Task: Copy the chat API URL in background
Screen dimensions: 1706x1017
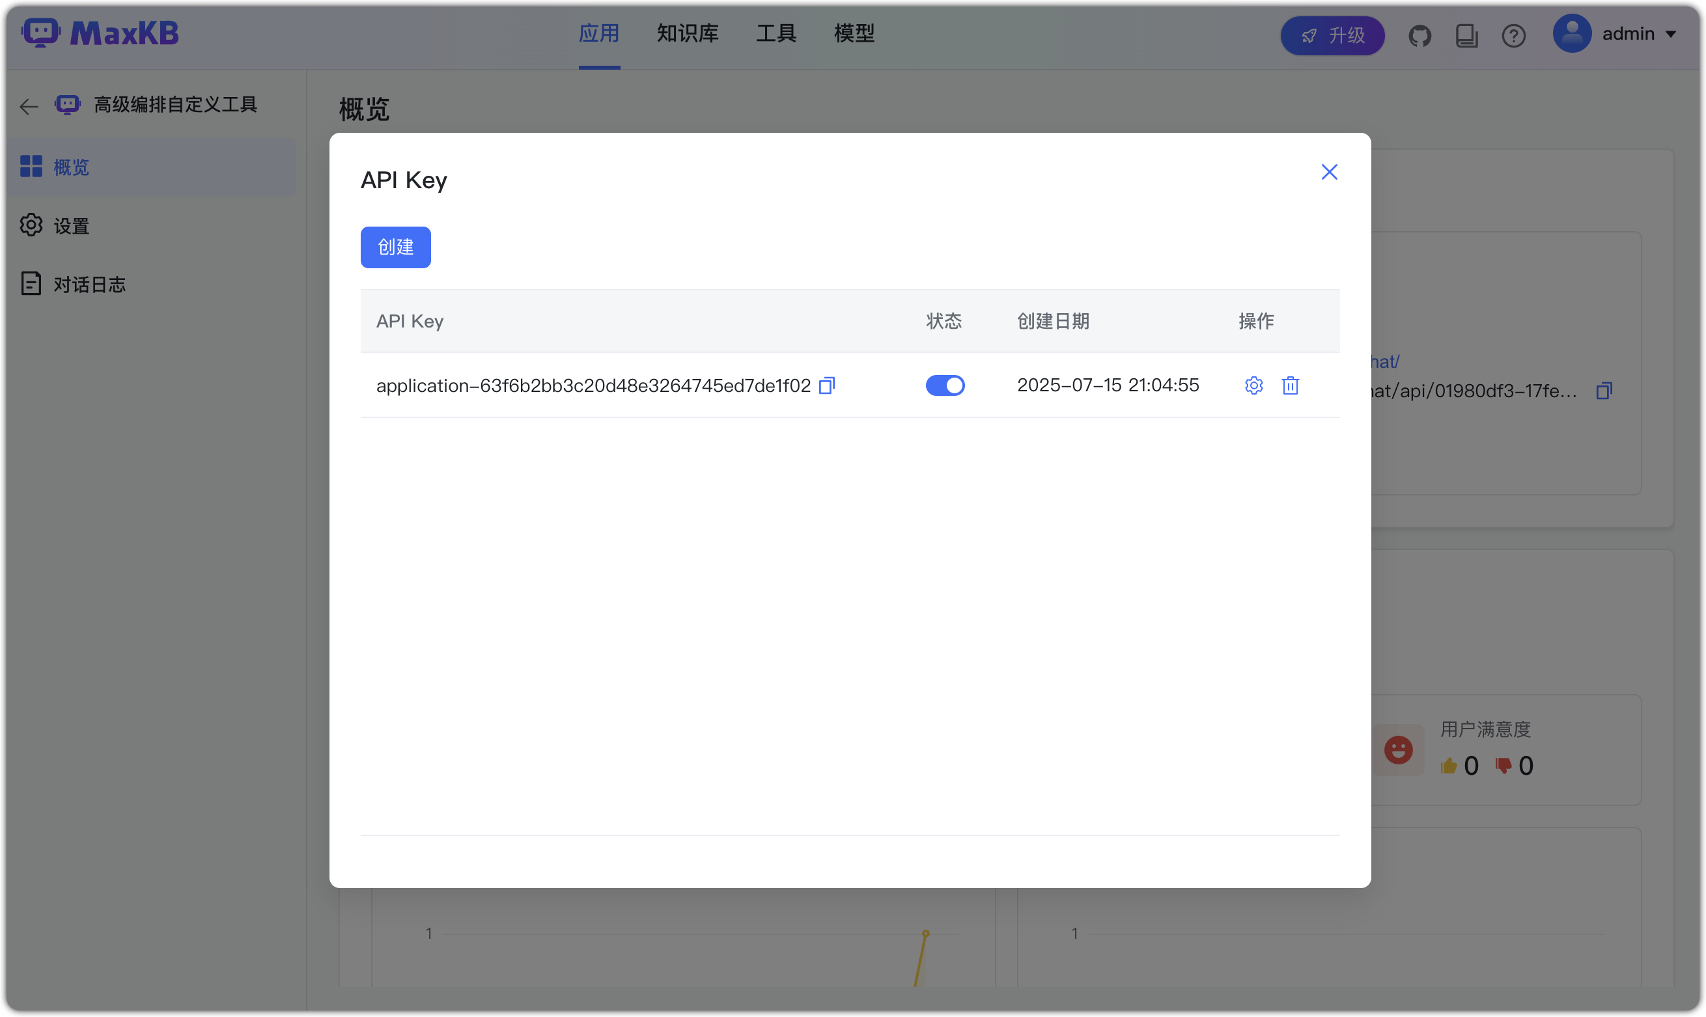Action: pyautogui.click(x=1604, y=391)
